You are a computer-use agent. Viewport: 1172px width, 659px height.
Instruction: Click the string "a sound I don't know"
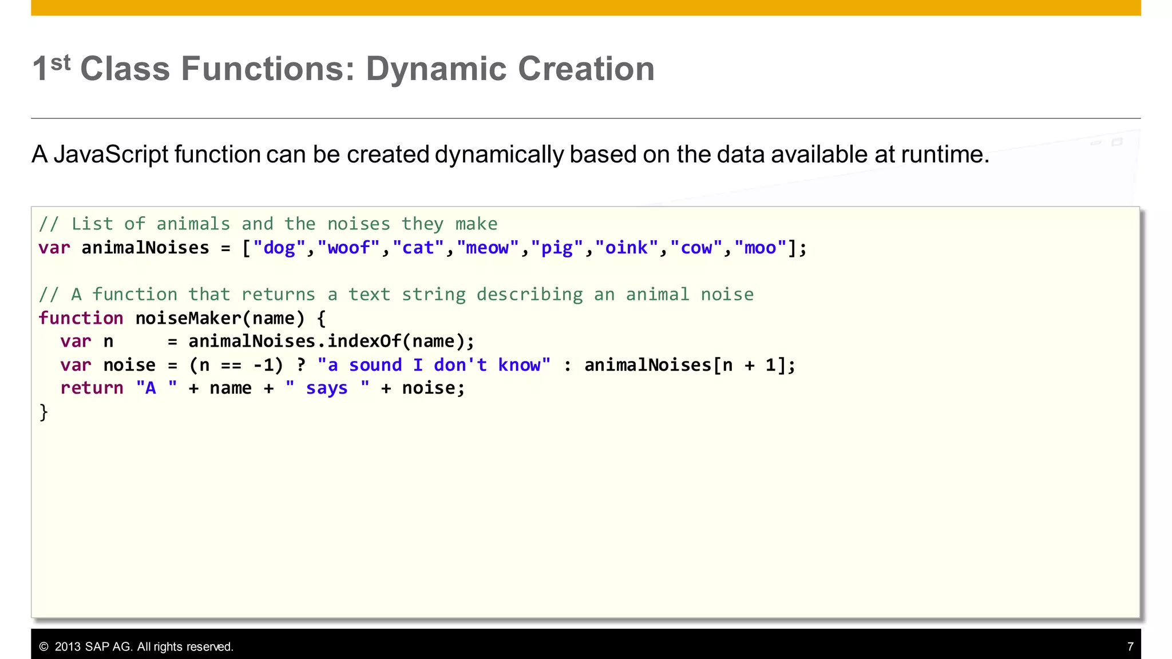[x=434, y=365]
